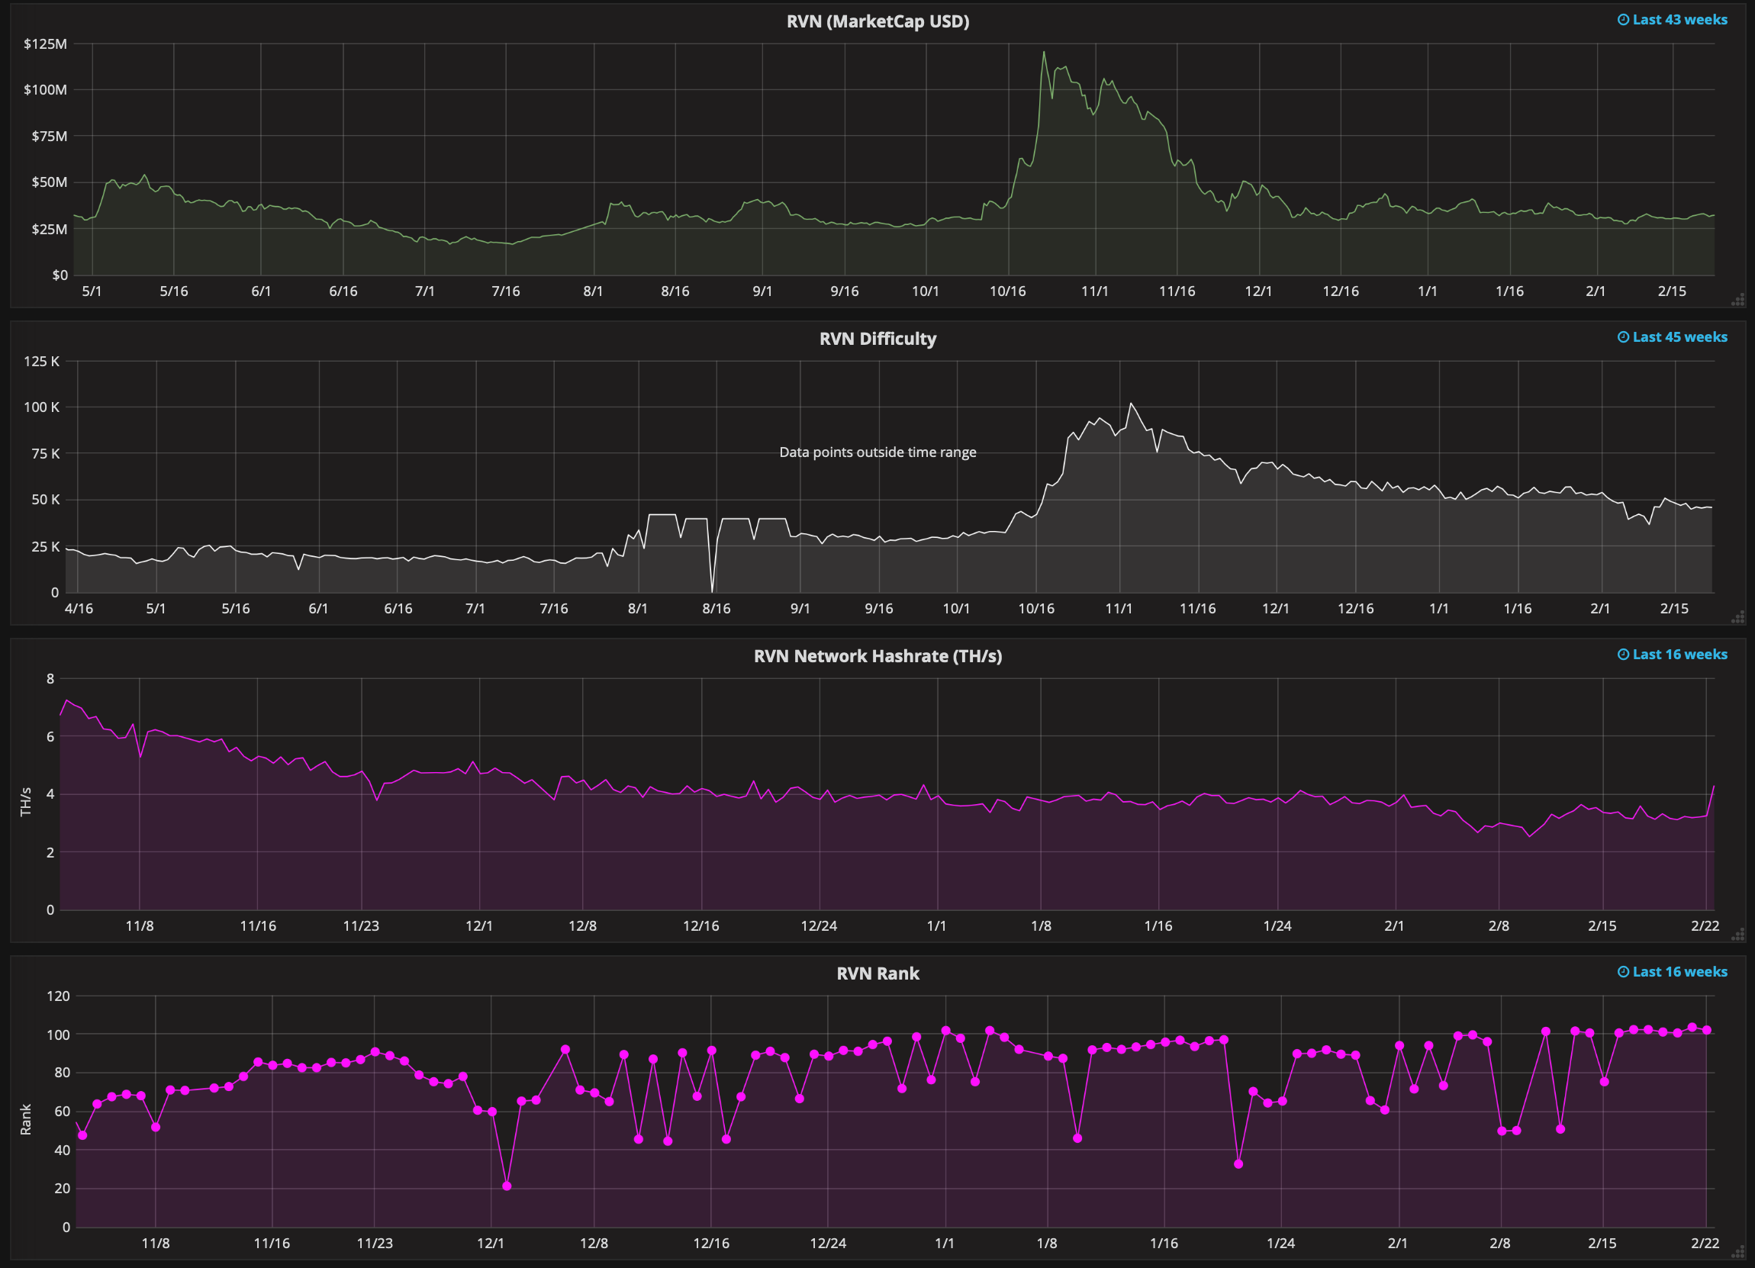1755x1268 pixels.
Task: Open the RVN Difficulty panel title menu
Action: [x=877, y=339]
